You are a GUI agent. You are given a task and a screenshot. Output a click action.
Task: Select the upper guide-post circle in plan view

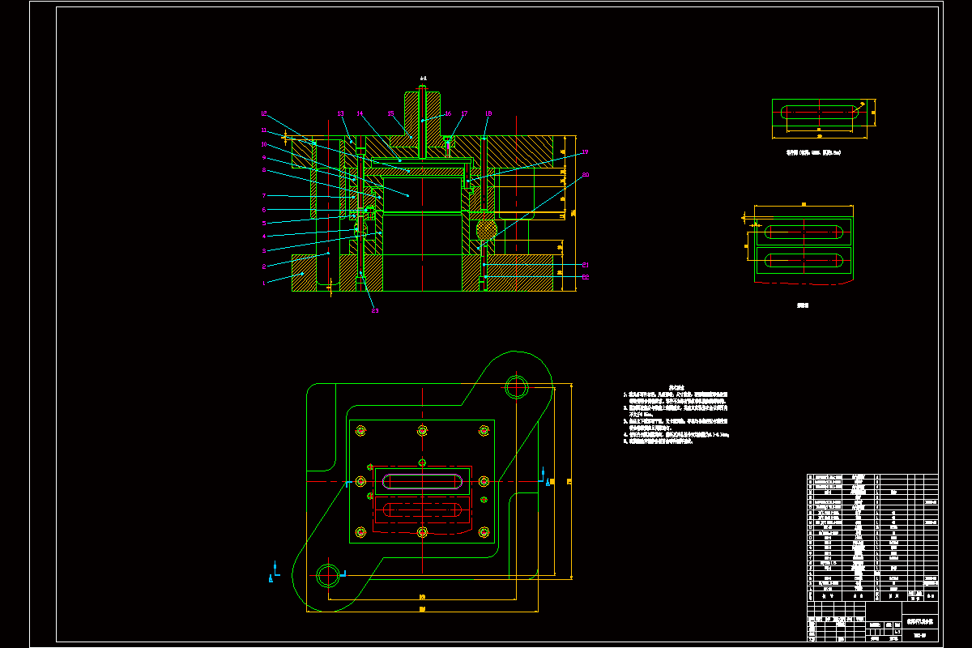pyautogui.click(x=516, y=387)
